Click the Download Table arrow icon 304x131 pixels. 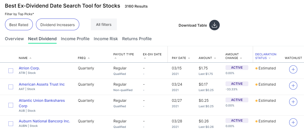214,25
